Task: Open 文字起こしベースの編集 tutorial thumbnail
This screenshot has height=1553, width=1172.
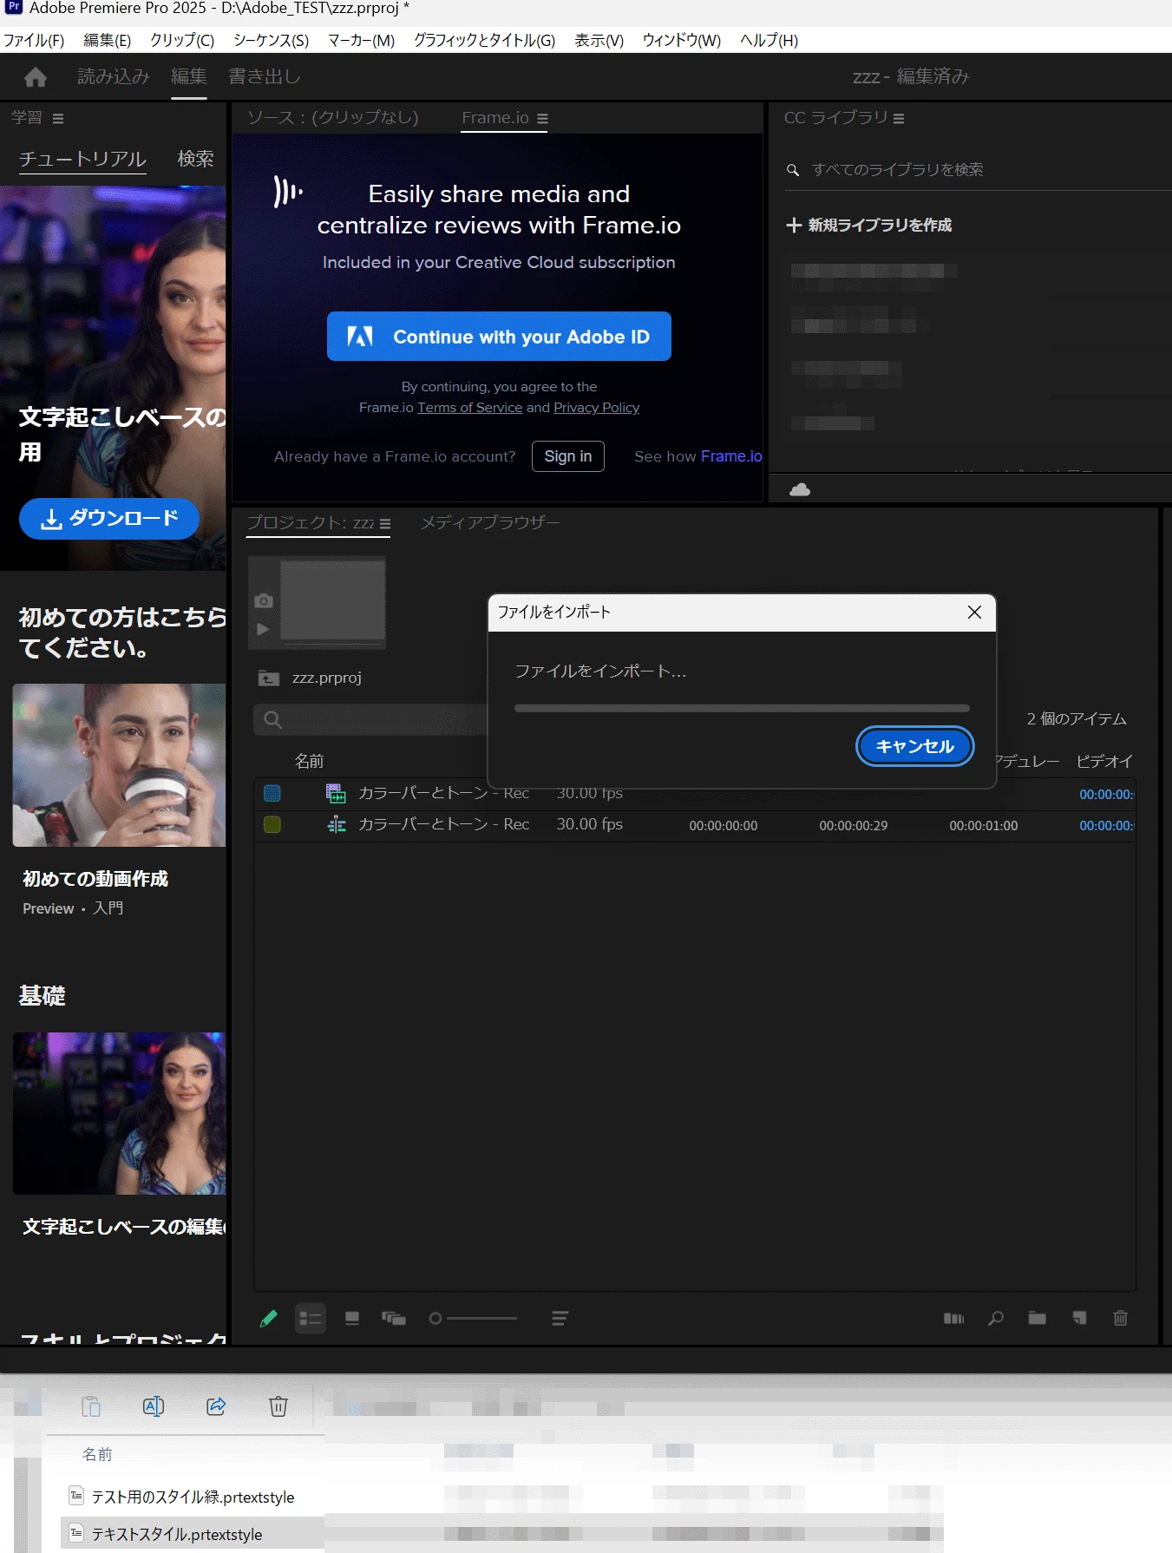Action: (119, 1114)
